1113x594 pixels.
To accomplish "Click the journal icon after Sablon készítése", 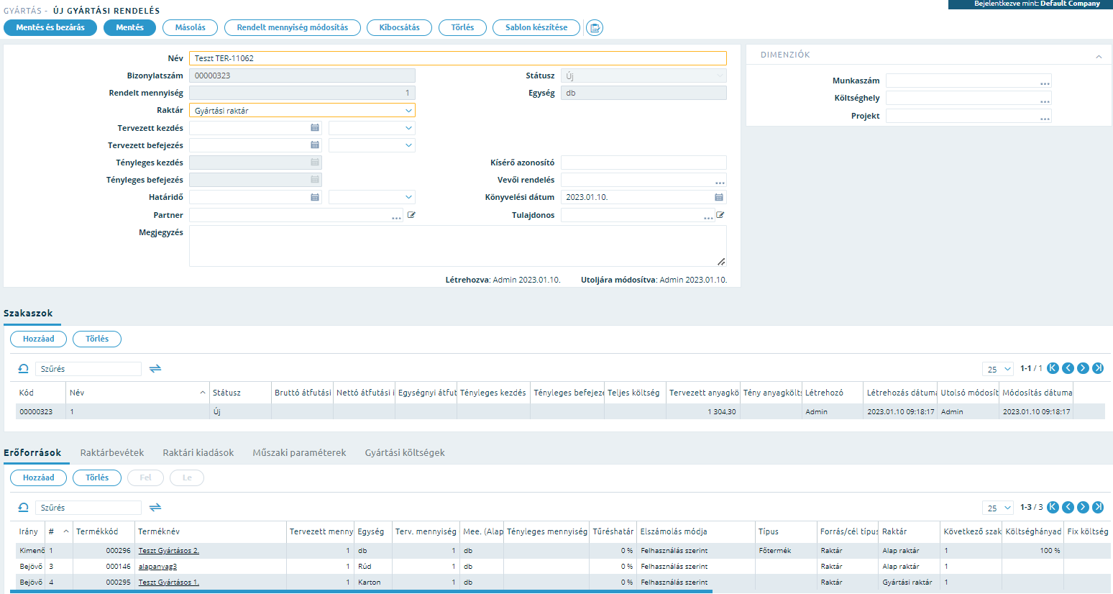I will pos(595,28).
